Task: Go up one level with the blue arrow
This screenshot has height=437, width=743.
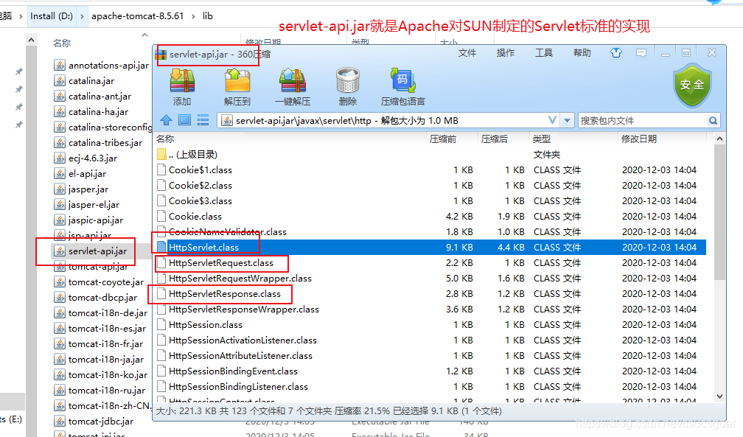Action: point(166,120)
